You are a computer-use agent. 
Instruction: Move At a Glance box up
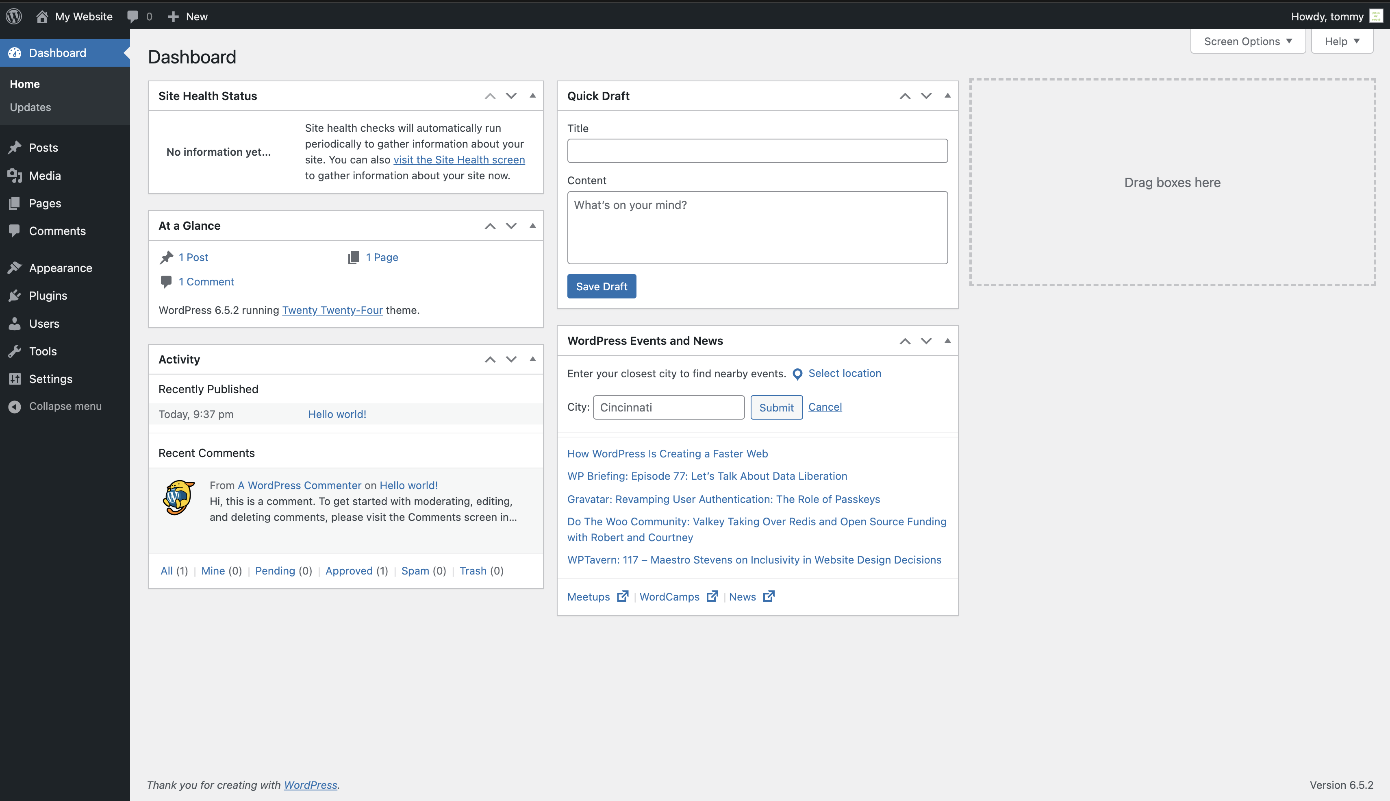click(490, 226)
